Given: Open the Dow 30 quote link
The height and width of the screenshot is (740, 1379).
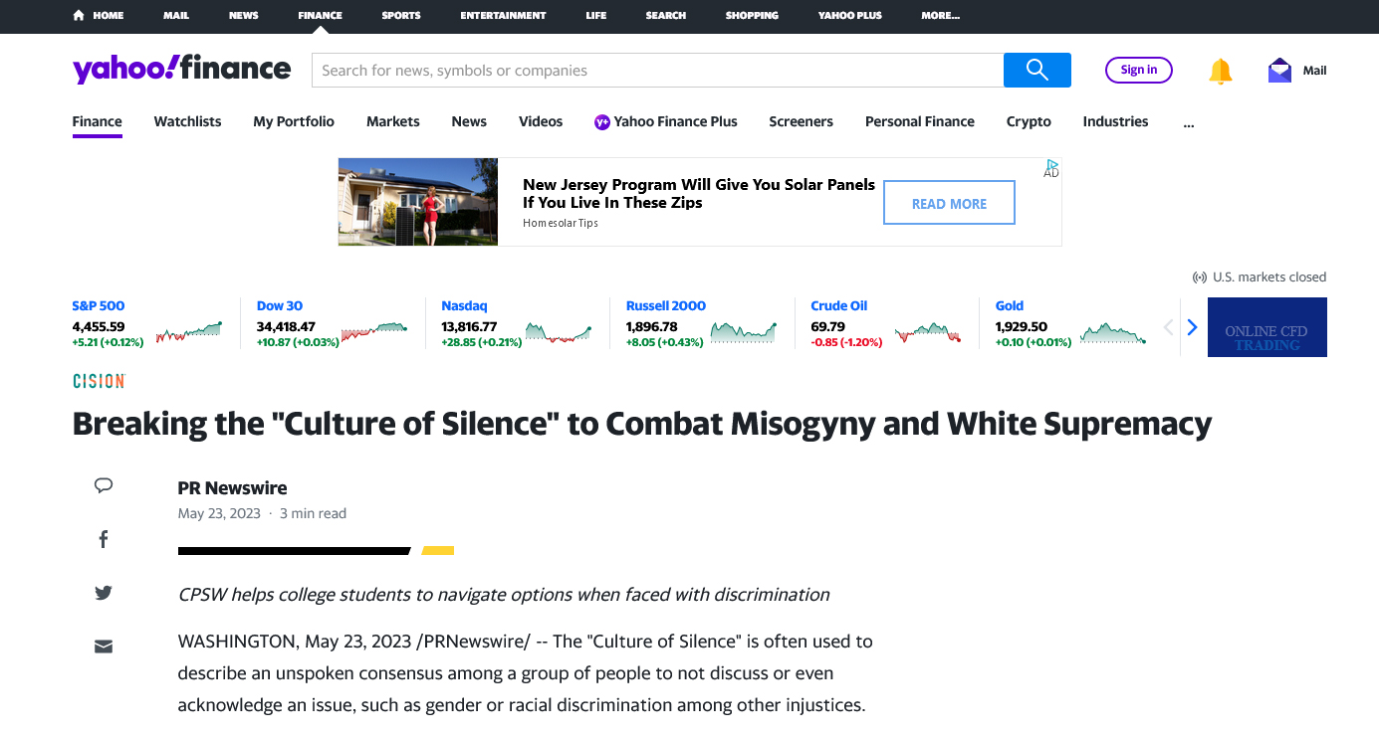Looking at the screenshot, I should [x=280, y=305].
